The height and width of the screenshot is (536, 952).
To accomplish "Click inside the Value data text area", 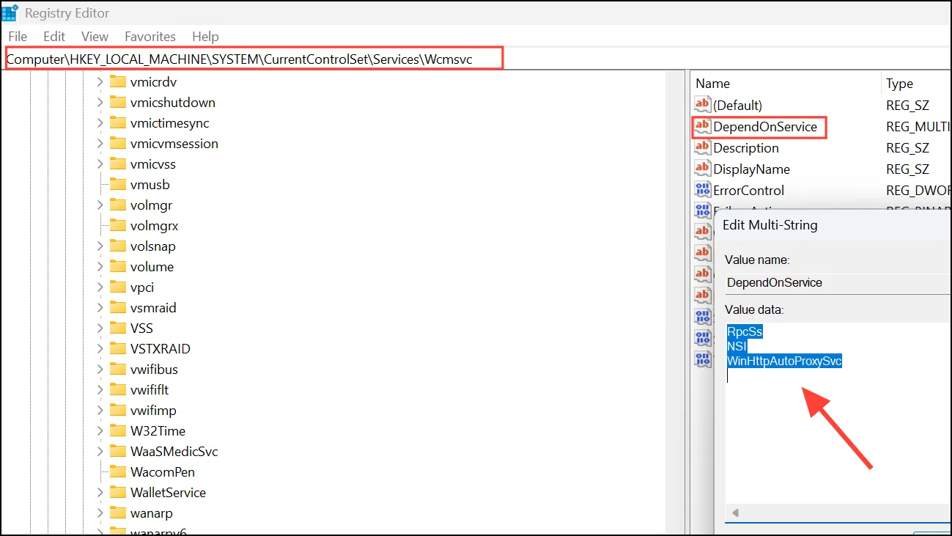I will pyautogui.click(x=838, y=414).
